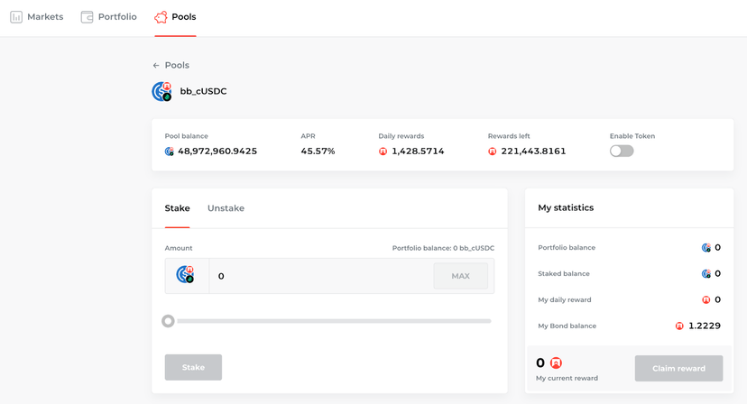Click Bond icon next to current reward
The height and width of the screenshot is (404, 747).
click(x=556, y=363)
